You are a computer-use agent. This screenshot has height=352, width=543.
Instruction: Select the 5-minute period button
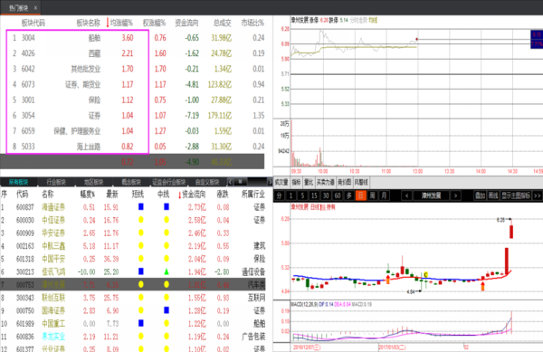[x=302, y=195]
